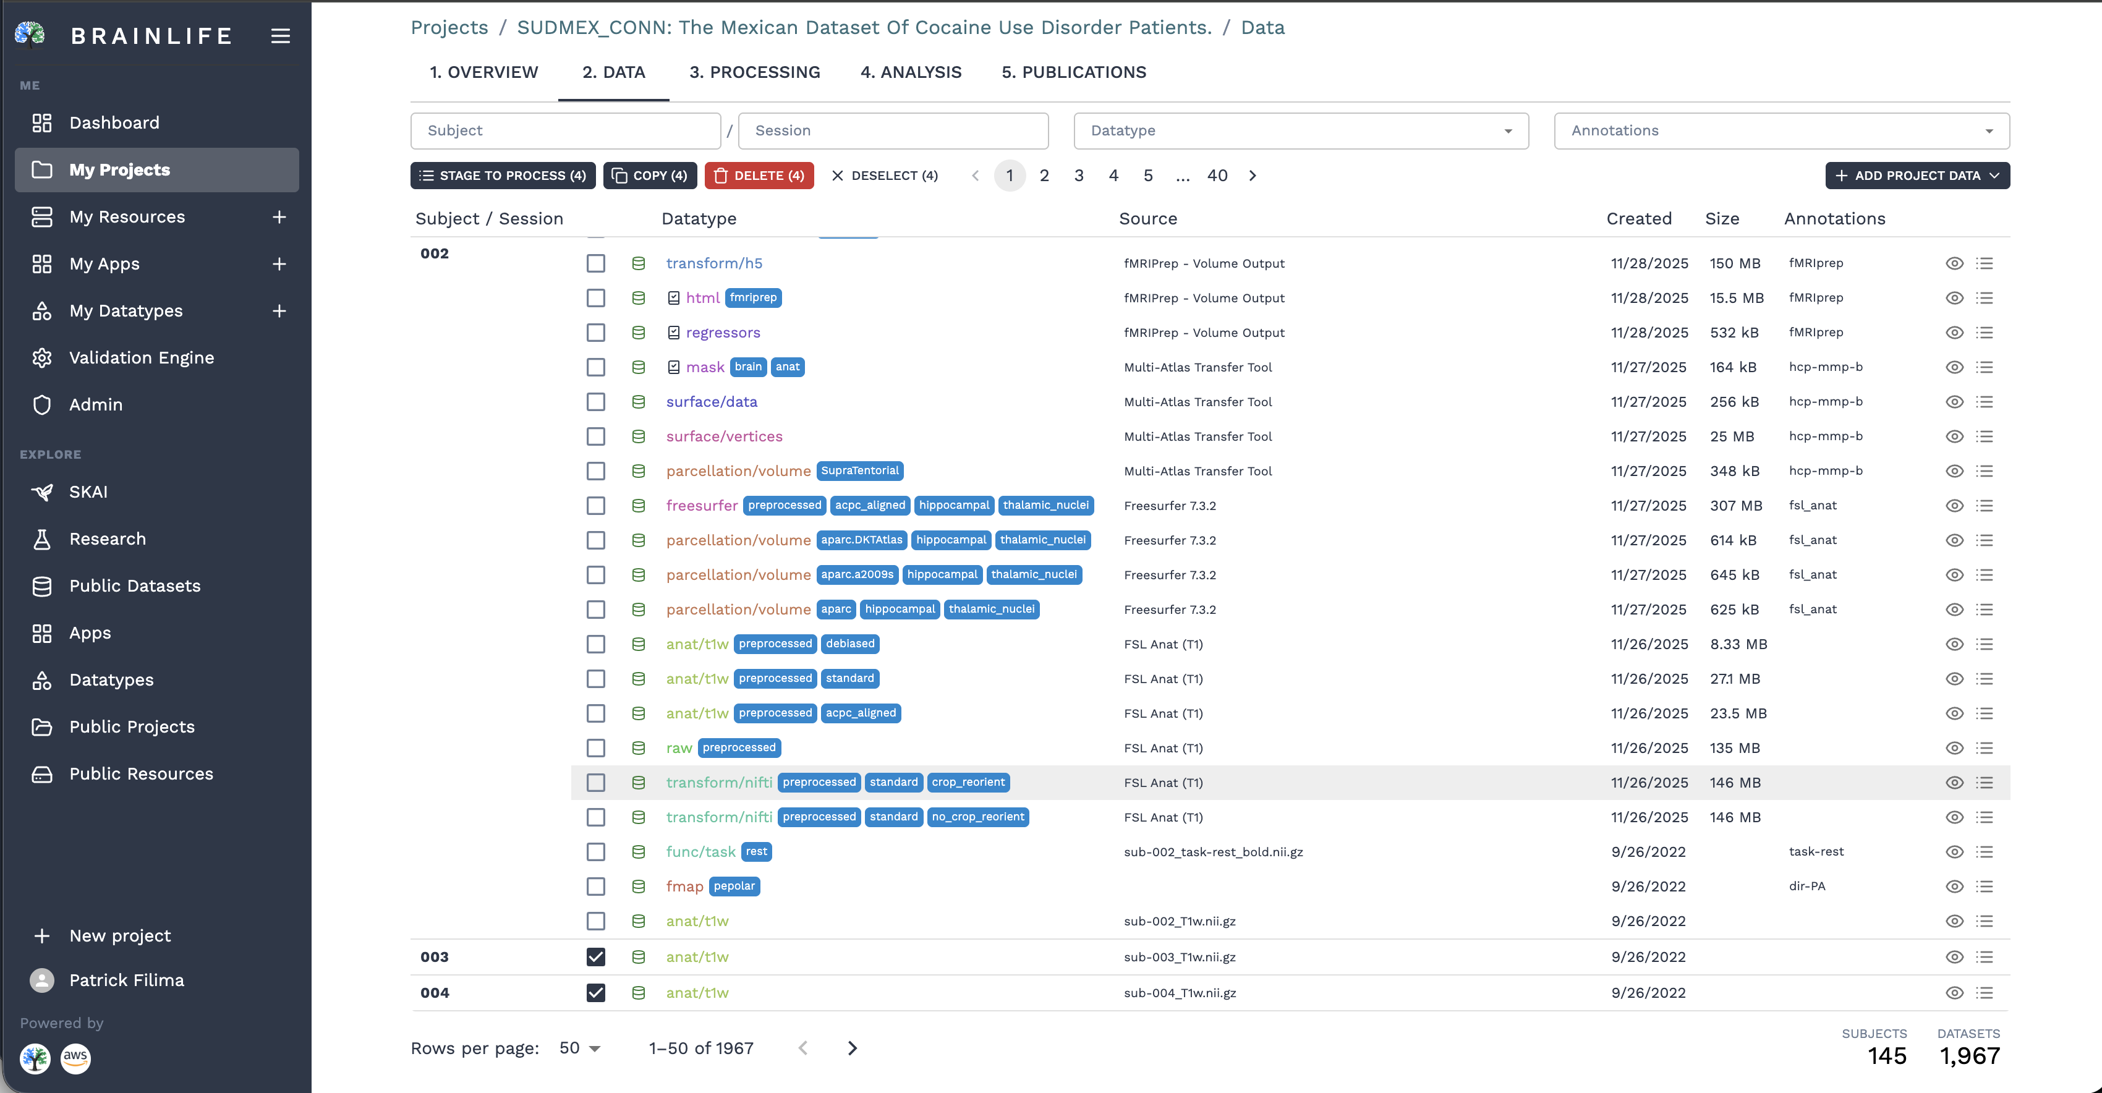Open list menu for fmap pepolar row
This screenshot has width=2102, height=1093.
coord(1985,887)
